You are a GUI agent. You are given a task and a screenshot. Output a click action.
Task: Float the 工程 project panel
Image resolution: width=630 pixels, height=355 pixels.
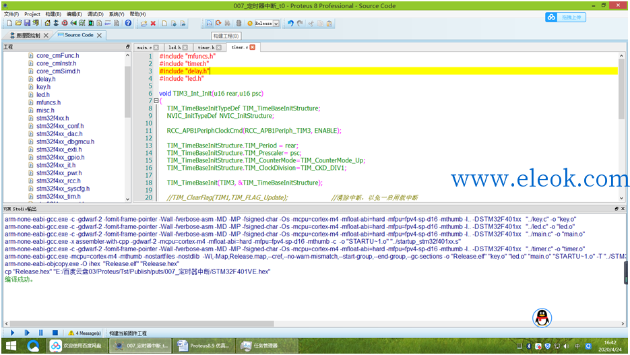click(x=128, y=46)
